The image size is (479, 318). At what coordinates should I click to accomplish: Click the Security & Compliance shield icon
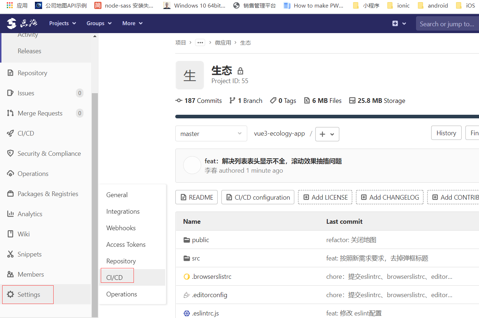click(x=10, y=154)
